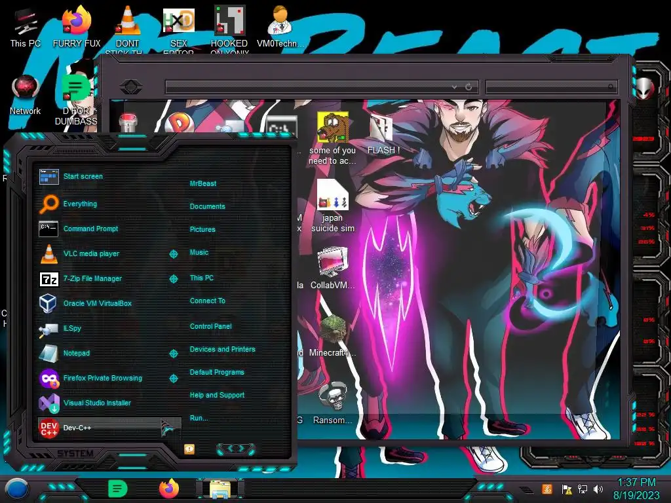Screen dimensions: 671x503
Task: Open Ransom... skull icon item
Action: pyautogui.click(x=332, y=403)
